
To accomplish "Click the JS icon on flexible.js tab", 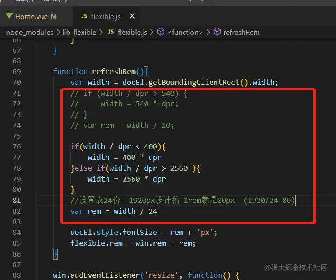I will click(84, 16).
